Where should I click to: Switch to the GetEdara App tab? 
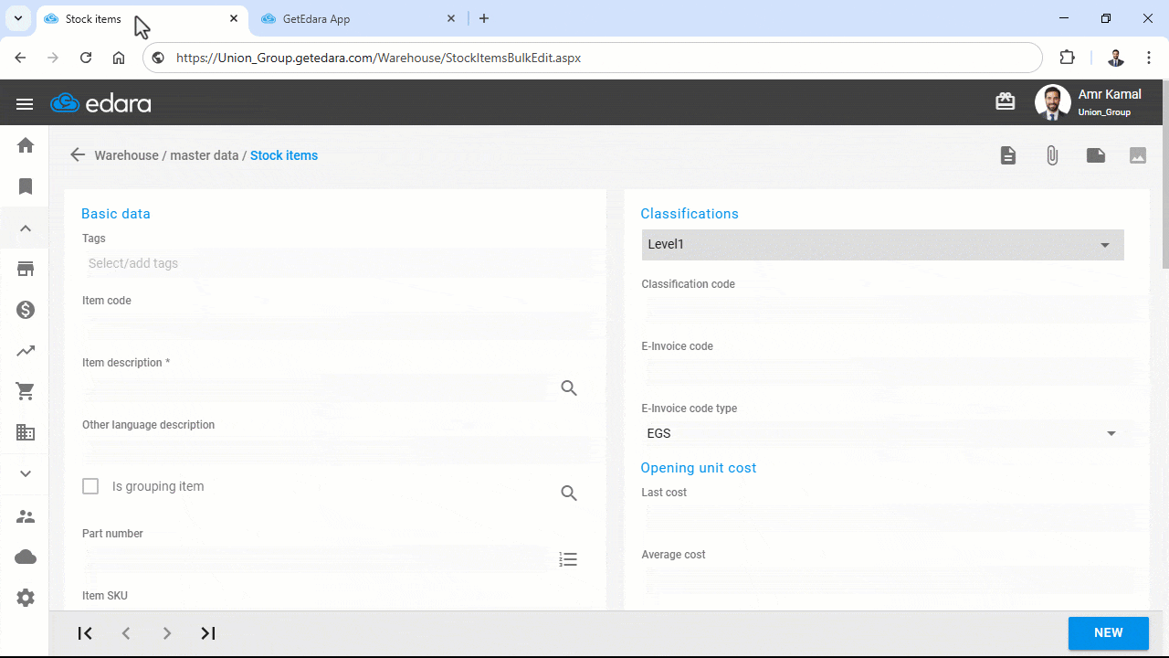click(x=357, y=18)
